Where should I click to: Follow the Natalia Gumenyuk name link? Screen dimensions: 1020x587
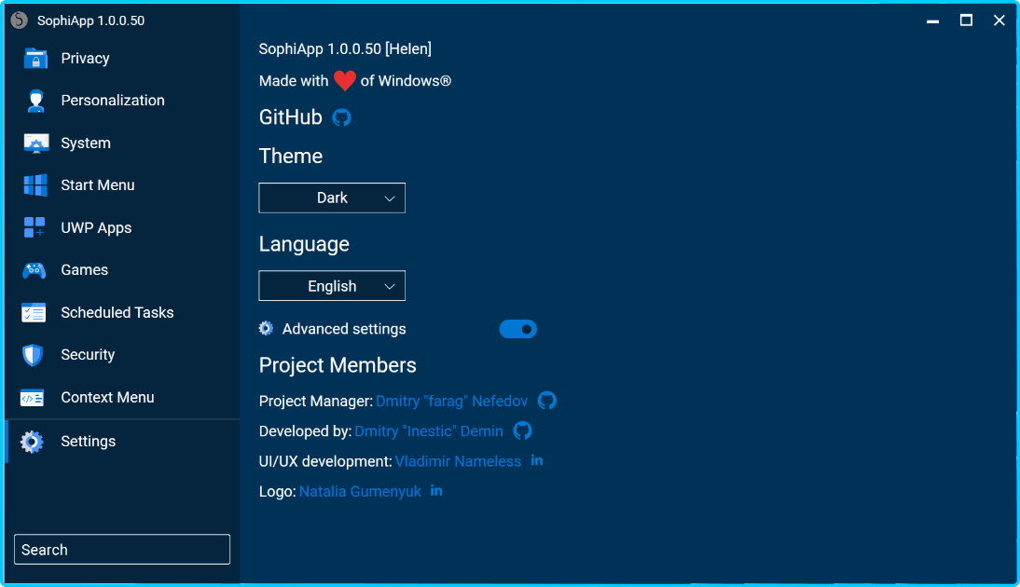click(360, 491)
